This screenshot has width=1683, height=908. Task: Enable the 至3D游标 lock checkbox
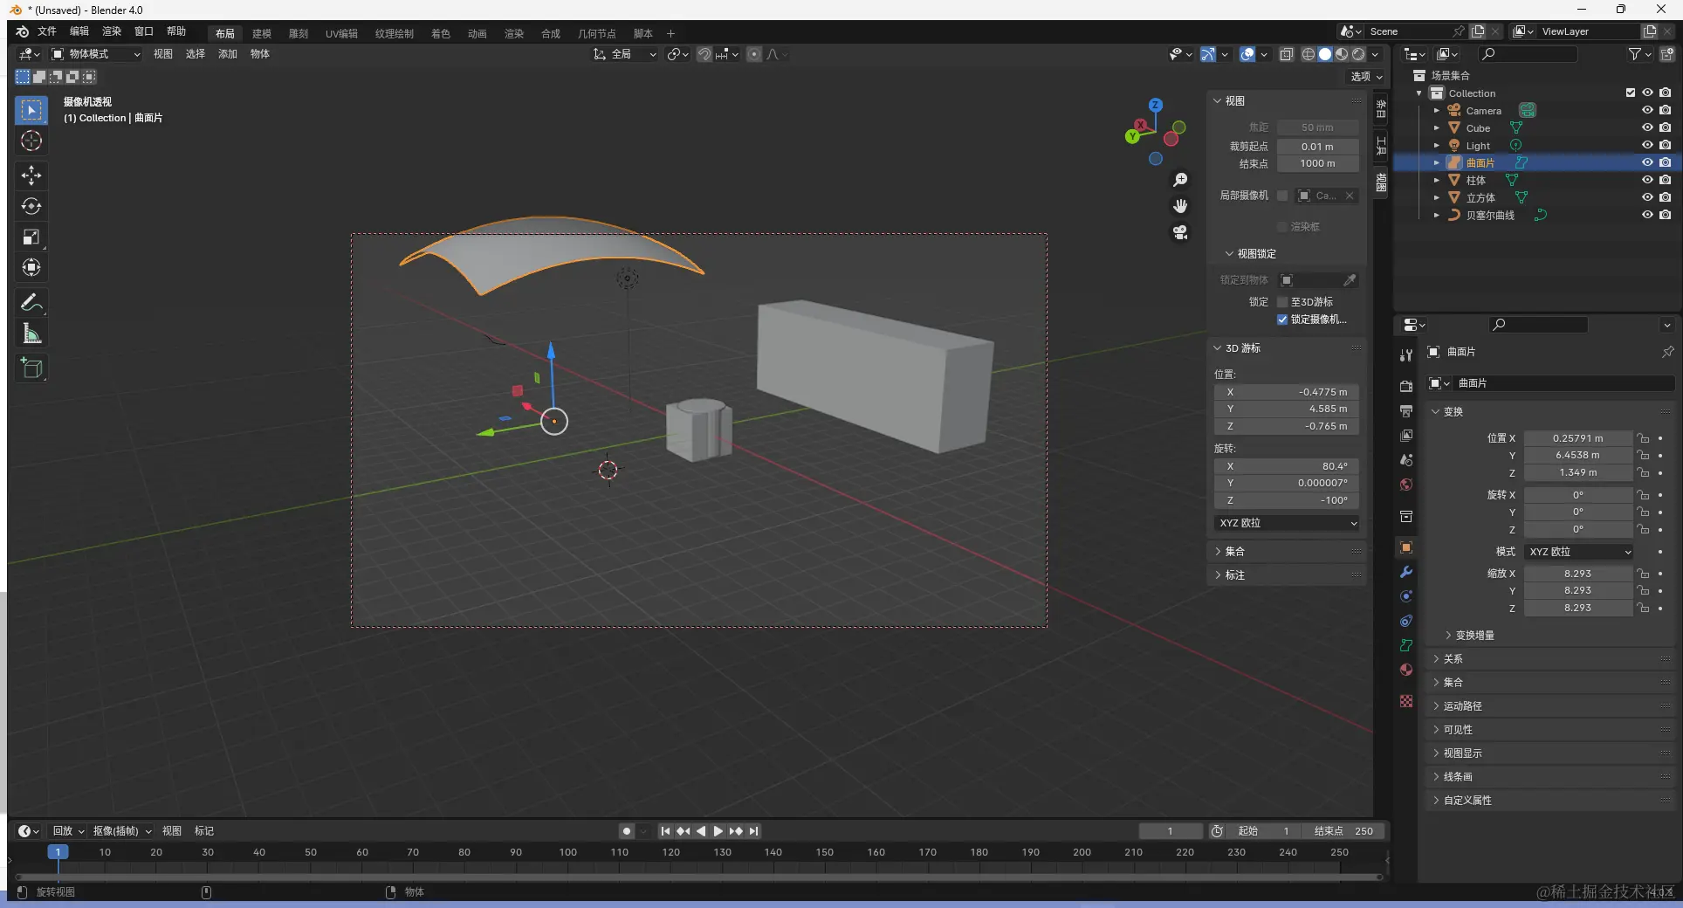[1282, 302]
